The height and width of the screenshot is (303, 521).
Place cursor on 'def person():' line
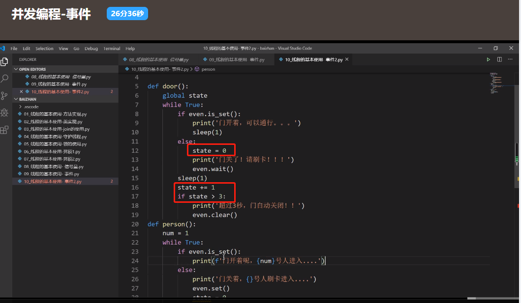pyautogui.click(x=172, y=224)
